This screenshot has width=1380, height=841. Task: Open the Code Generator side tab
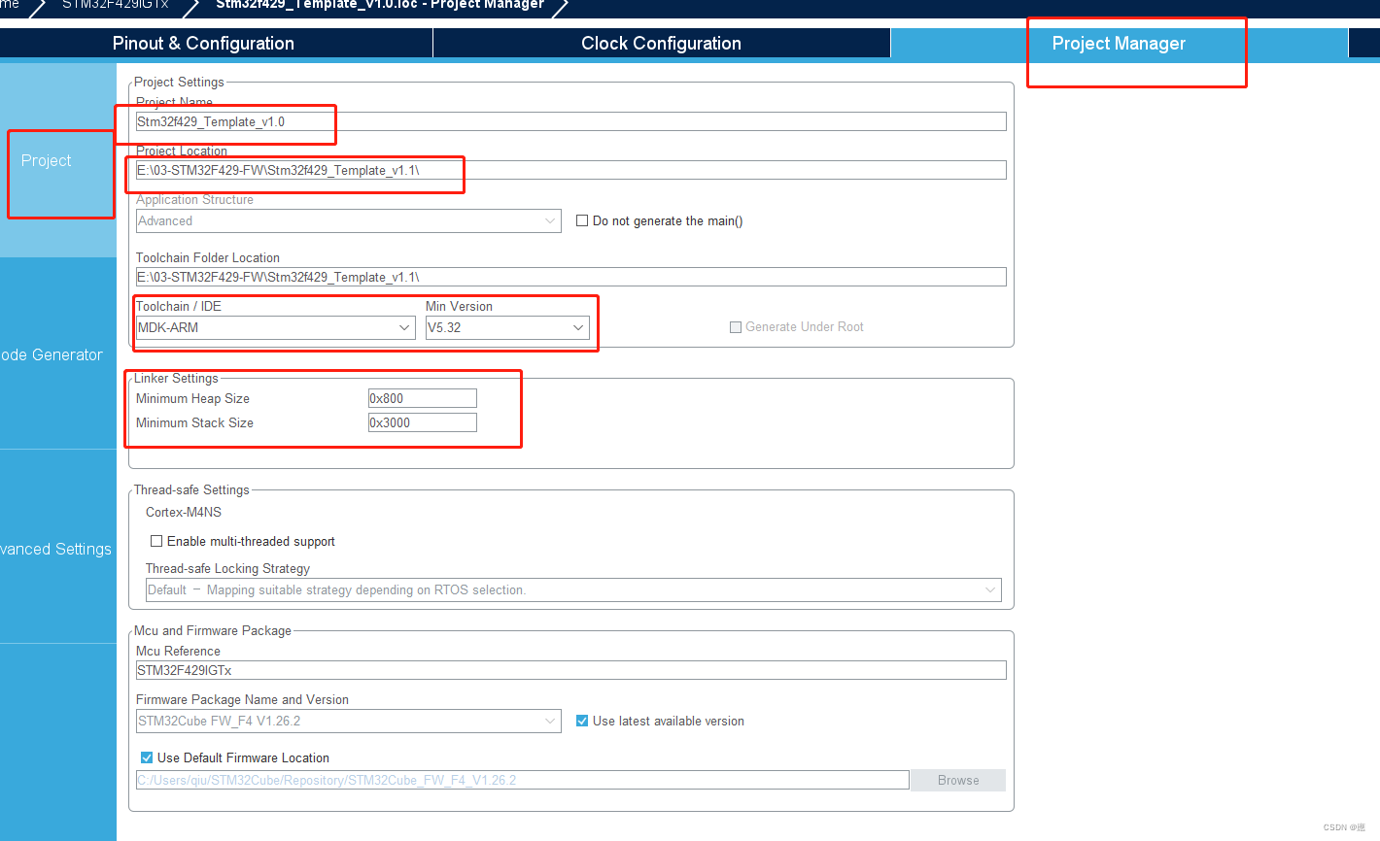57,354
